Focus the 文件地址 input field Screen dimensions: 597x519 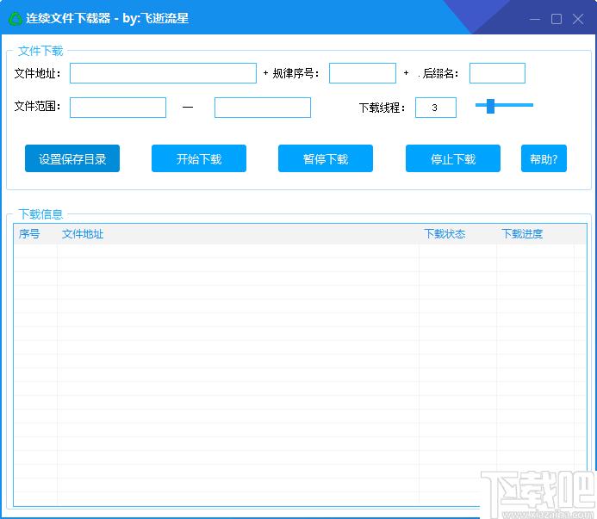pyautogui.click(x=163, y=73)
